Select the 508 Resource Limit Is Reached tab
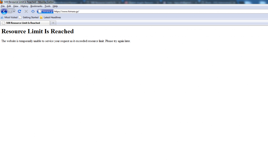The image size is (268, 167). (25, 23)
